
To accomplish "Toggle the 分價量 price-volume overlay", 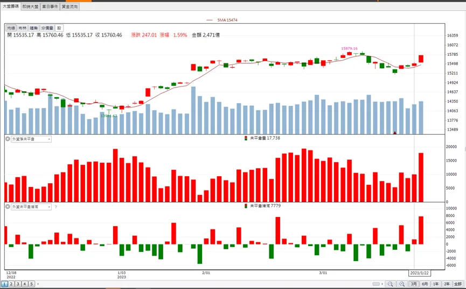I will click(47, 28).
